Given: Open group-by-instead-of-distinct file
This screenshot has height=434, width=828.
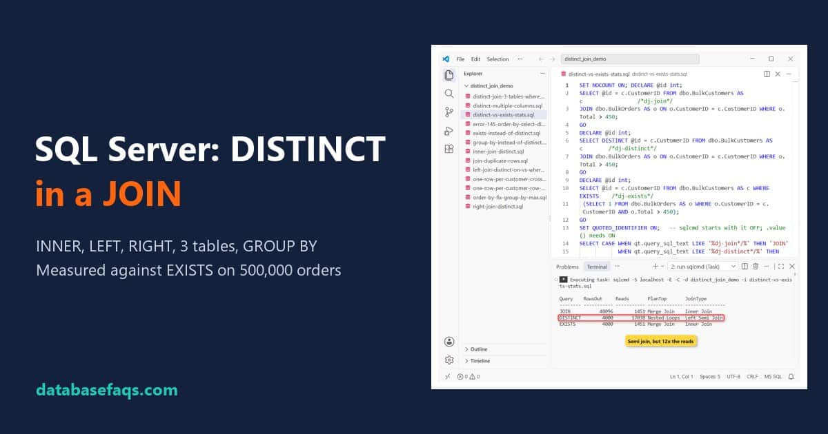Looking at the screenshot, I should point(505,142).
